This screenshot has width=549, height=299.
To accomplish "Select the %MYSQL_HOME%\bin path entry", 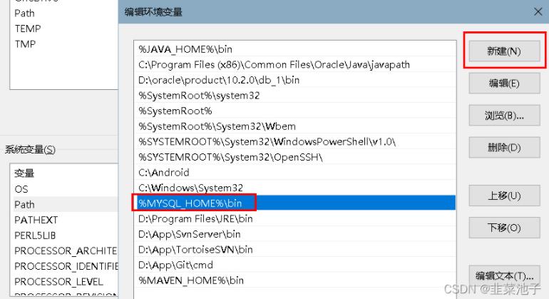I will point(191,203).
